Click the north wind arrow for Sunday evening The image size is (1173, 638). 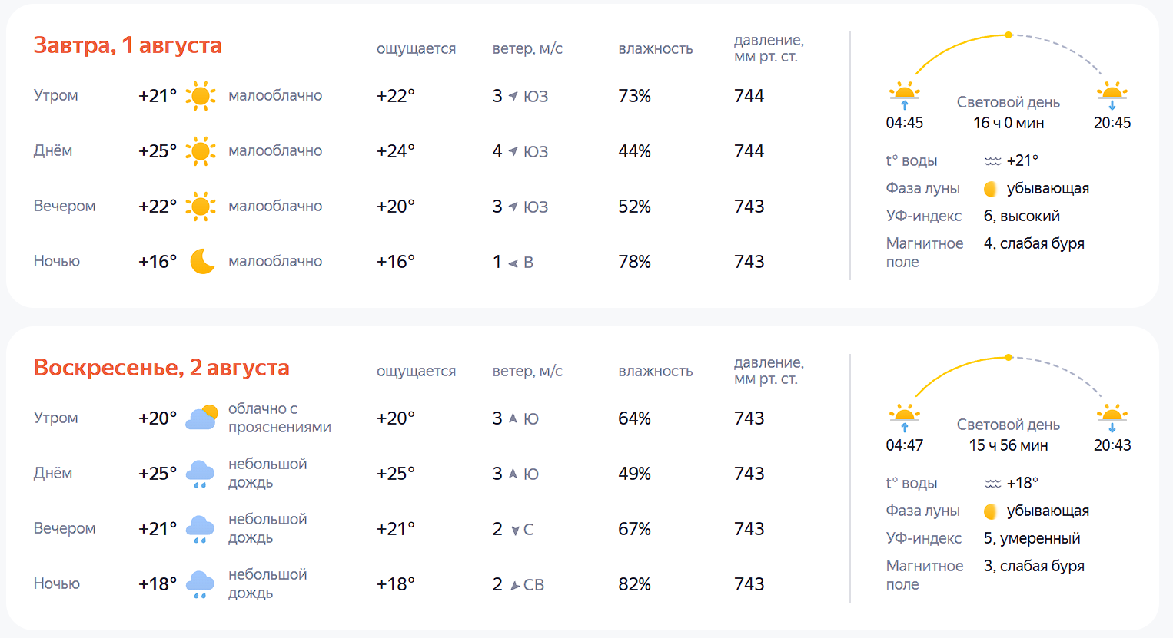click(515, 530)
